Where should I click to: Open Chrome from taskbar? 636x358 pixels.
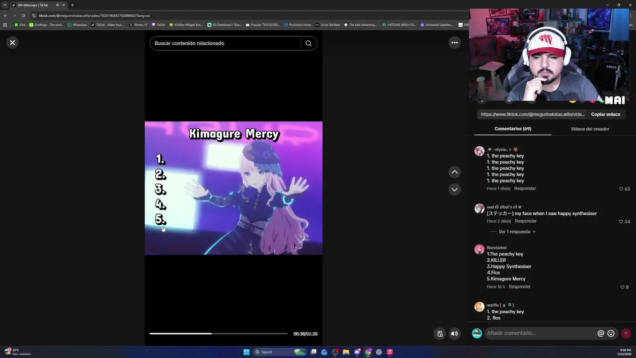pyautogui.click(x=368, y=352)
